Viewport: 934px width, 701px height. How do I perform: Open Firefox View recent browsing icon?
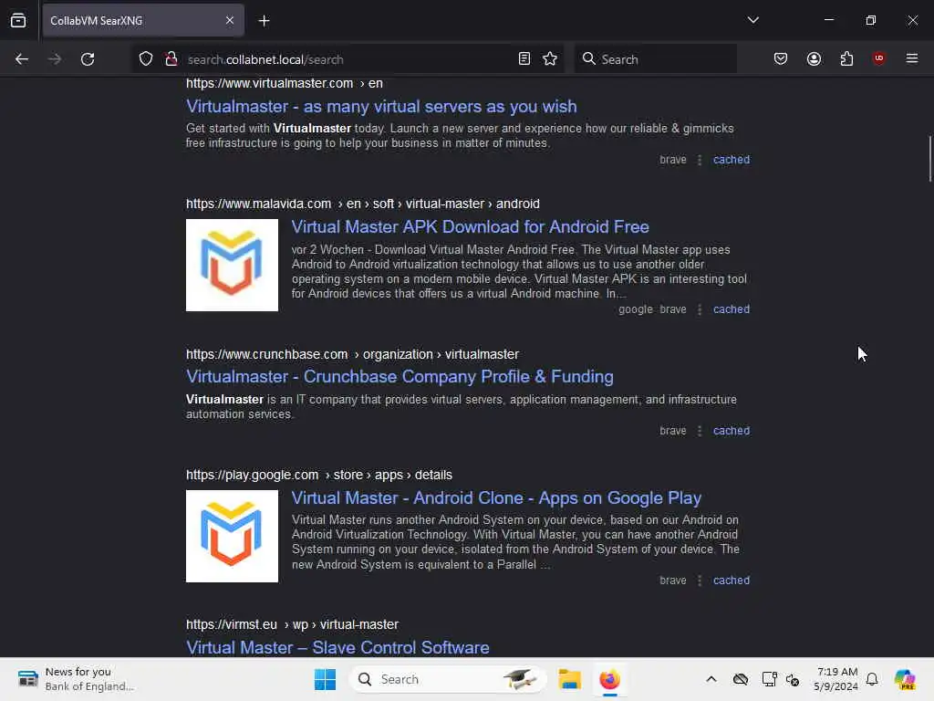point(18,20)
